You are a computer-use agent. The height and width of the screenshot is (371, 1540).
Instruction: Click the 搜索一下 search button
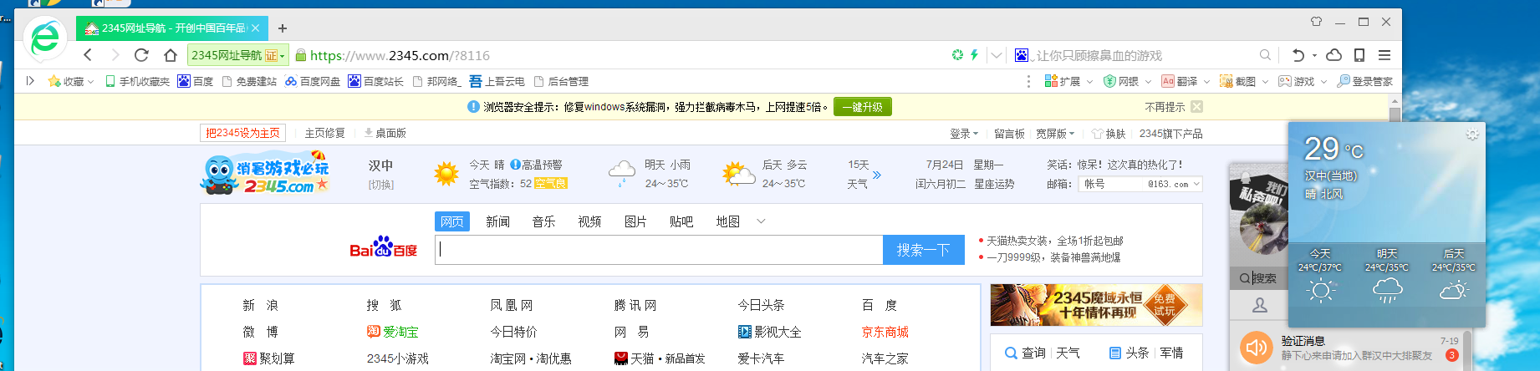924,250
